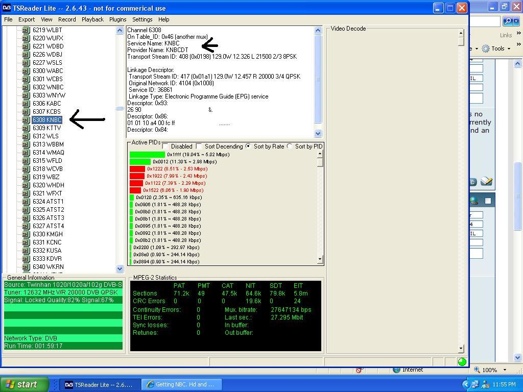Click the channel info pane scroll-up arrow
This screenshot has height=392, width=523.
318,30
